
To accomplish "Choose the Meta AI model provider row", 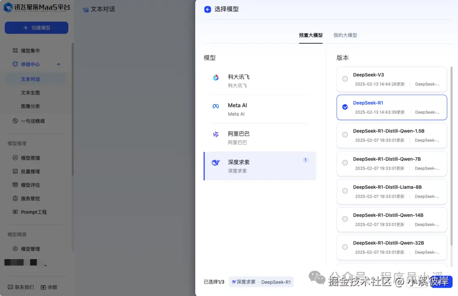I will tap(260, 109).
